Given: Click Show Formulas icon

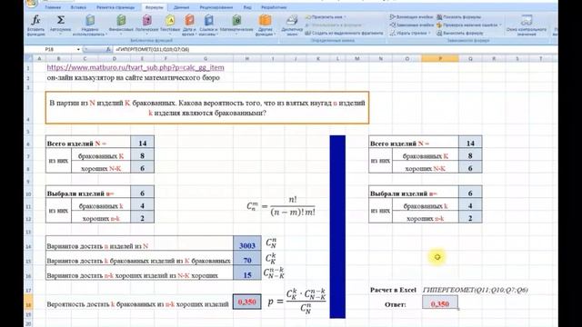Looking at the screenshot, I should pyautogui.click(x=439, y=17).
